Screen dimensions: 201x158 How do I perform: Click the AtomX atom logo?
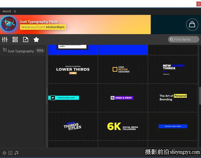(x=9, y=24)
